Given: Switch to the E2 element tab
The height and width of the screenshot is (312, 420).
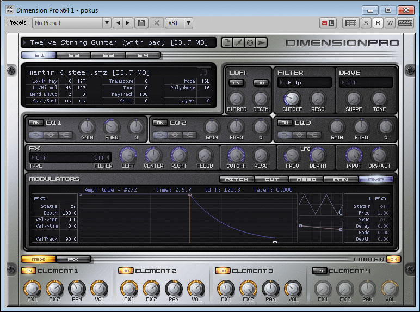Looking at the screenshot, I should click(73, 55).
